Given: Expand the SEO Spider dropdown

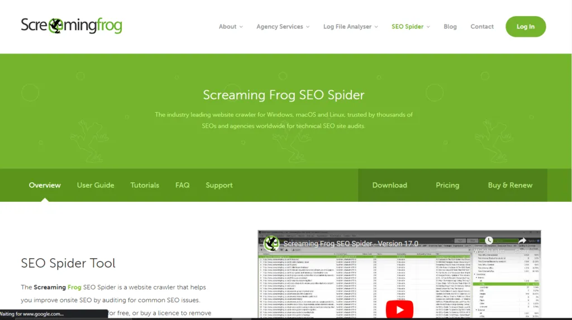Looking at the screenshot, I should pos(411,27).
